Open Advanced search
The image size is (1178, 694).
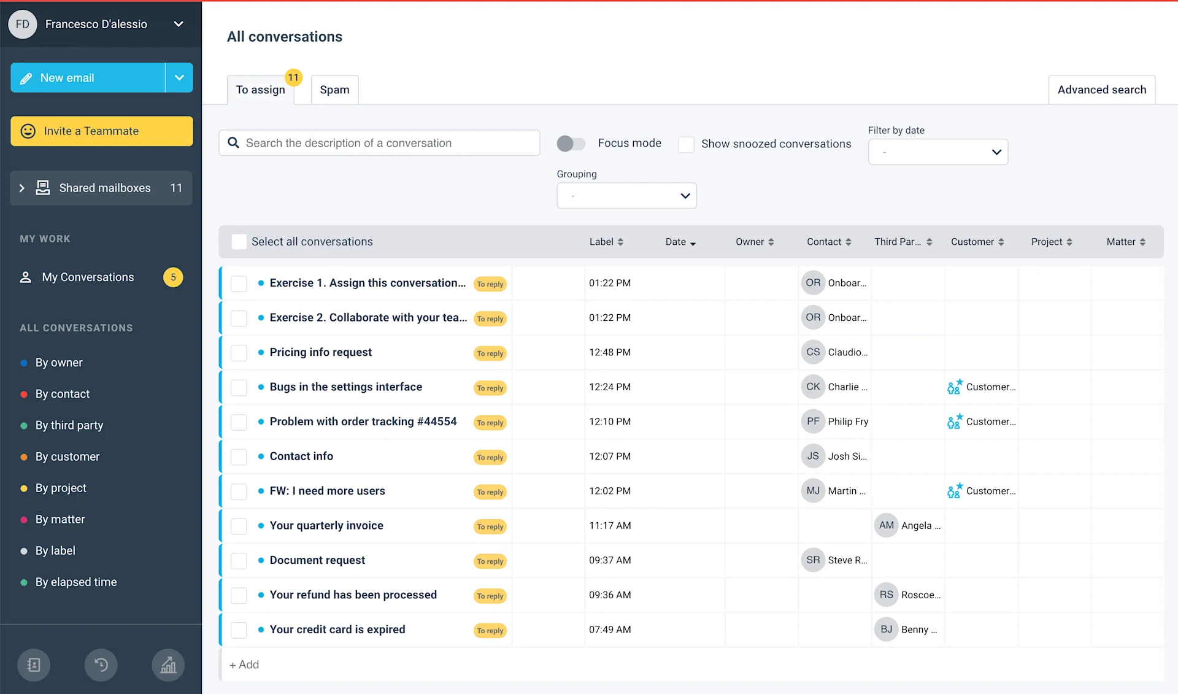pos(1101,89)
